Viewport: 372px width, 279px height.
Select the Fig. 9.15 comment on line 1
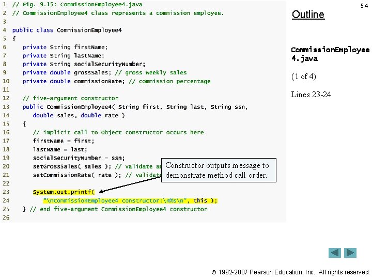[77, 5]
